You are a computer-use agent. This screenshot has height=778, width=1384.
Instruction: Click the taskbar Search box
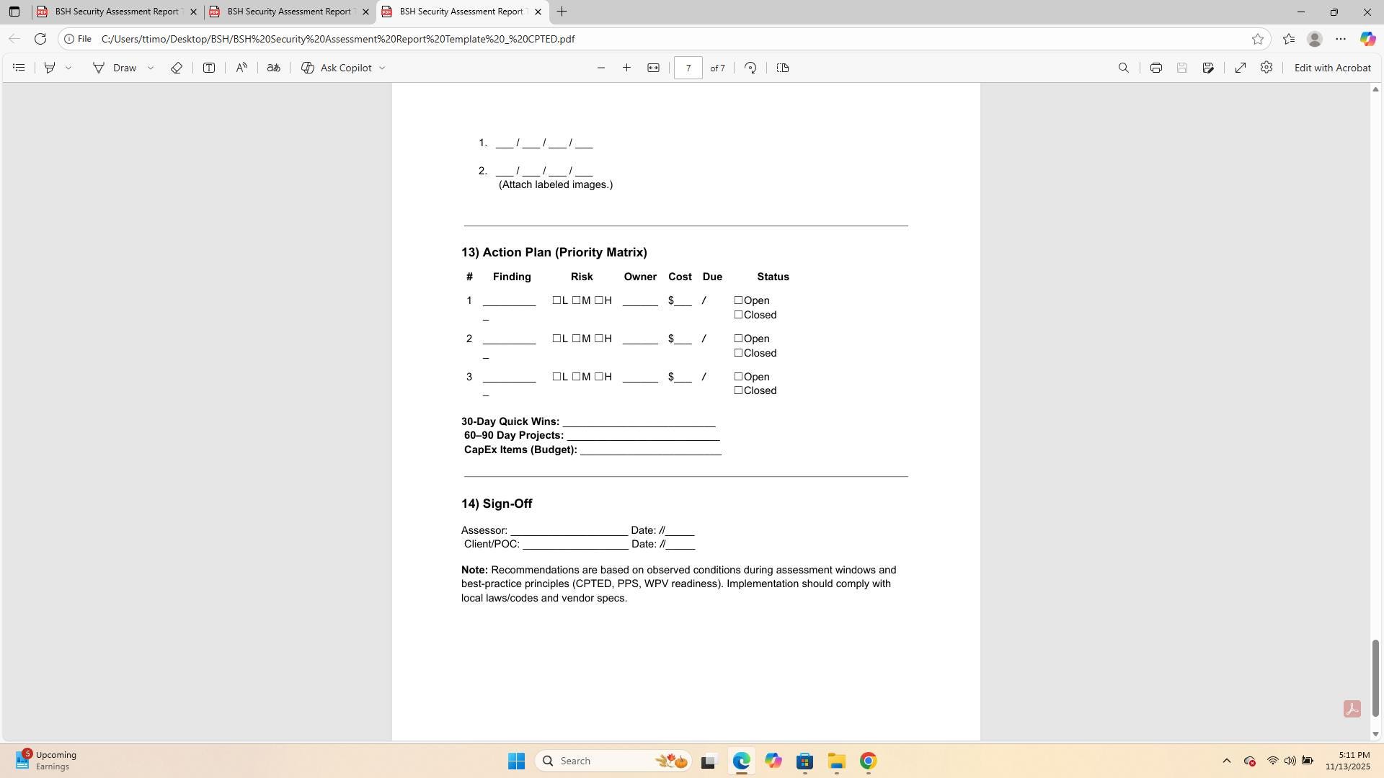[613, 761]
